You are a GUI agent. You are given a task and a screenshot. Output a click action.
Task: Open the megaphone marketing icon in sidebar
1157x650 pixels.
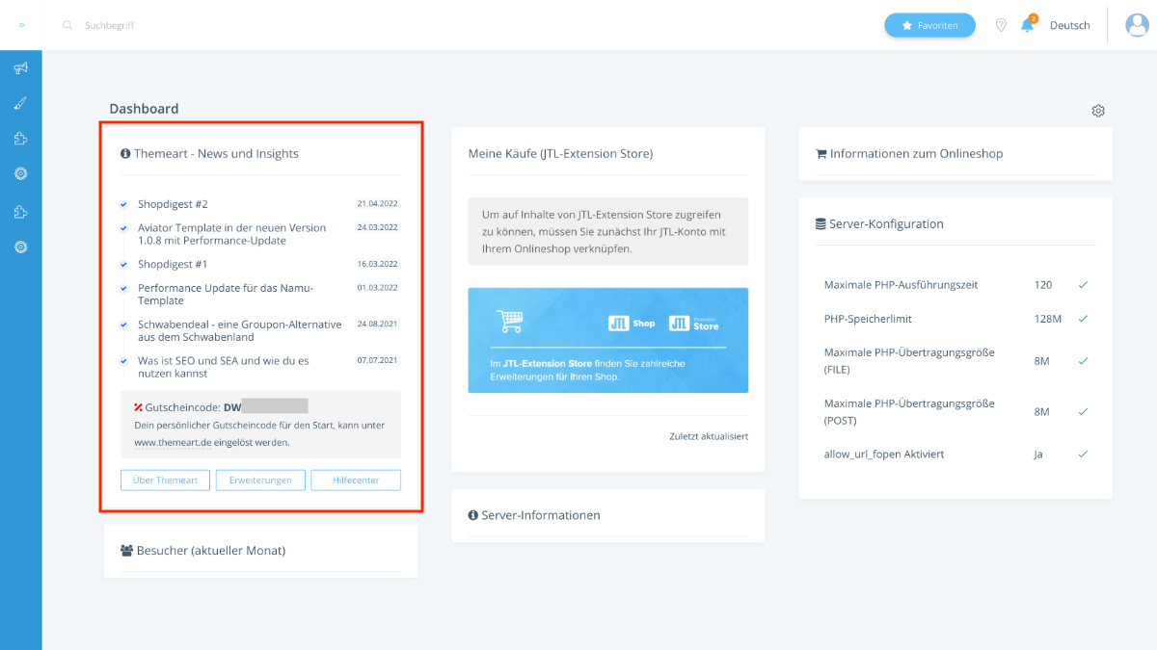pos(20,68)
